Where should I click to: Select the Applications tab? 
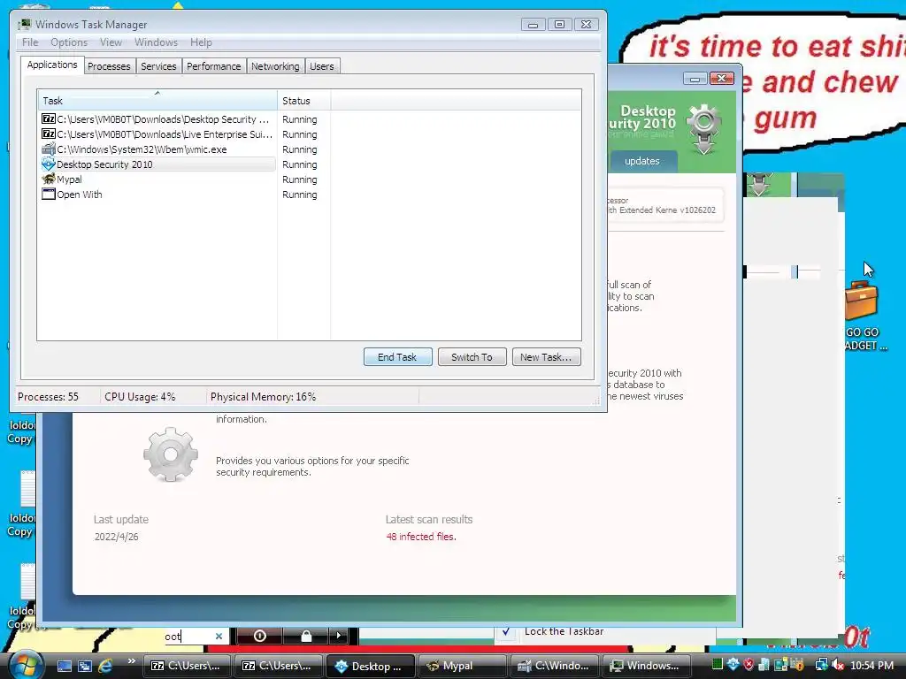(52, 65)
